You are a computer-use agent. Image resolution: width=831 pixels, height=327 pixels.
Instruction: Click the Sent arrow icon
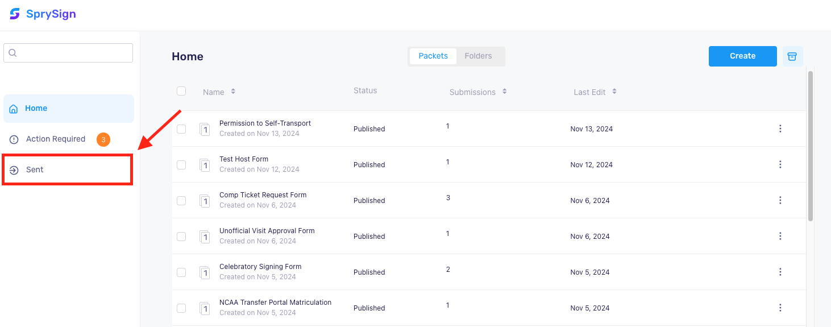14,170
